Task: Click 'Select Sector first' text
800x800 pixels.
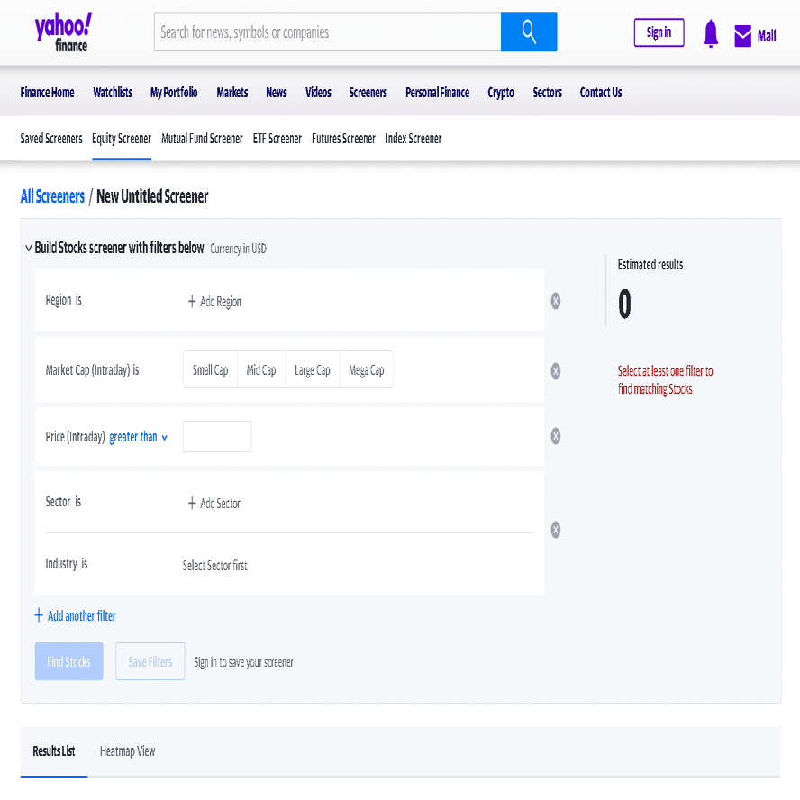Action: [x=214, y=565]
